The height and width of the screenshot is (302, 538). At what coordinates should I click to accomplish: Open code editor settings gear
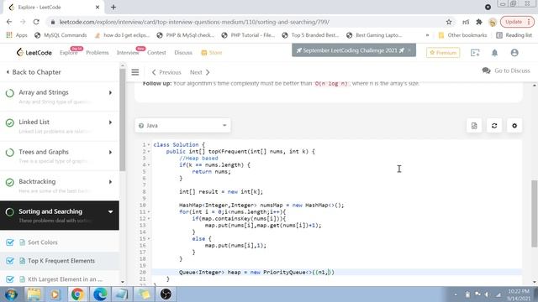click(514, 126)
